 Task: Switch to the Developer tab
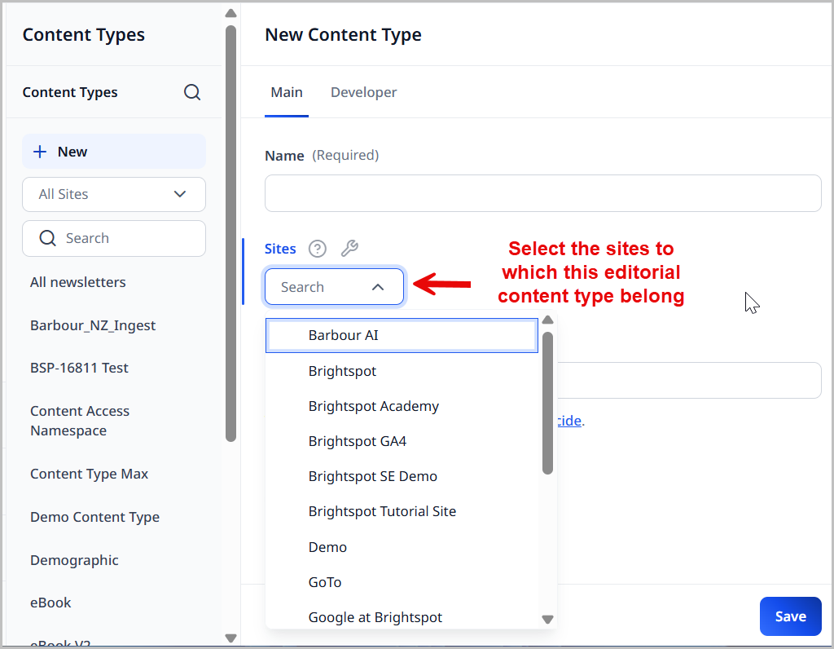point(363,92)
